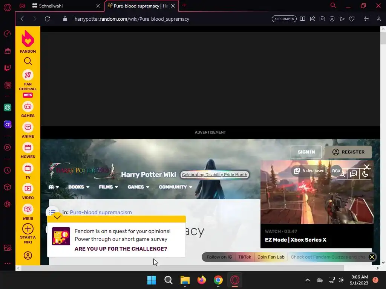
Task: Open GX Cleaner icon in sidebar
Action: [8, 51]
